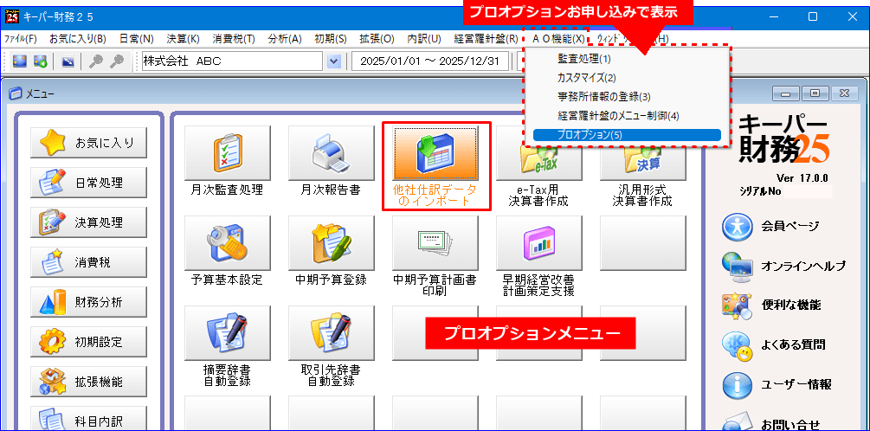870x431 pixels.
Task: Click the toolbar icon with green arrow
Action: 40,61
